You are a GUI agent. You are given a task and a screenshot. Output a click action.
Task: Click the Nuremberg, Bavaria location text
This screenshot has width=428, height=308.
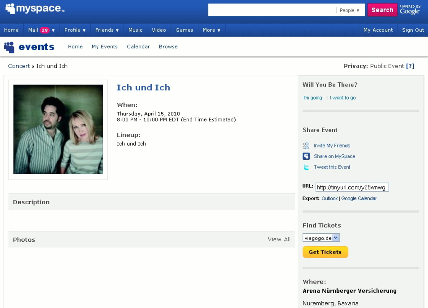point(330,303)
